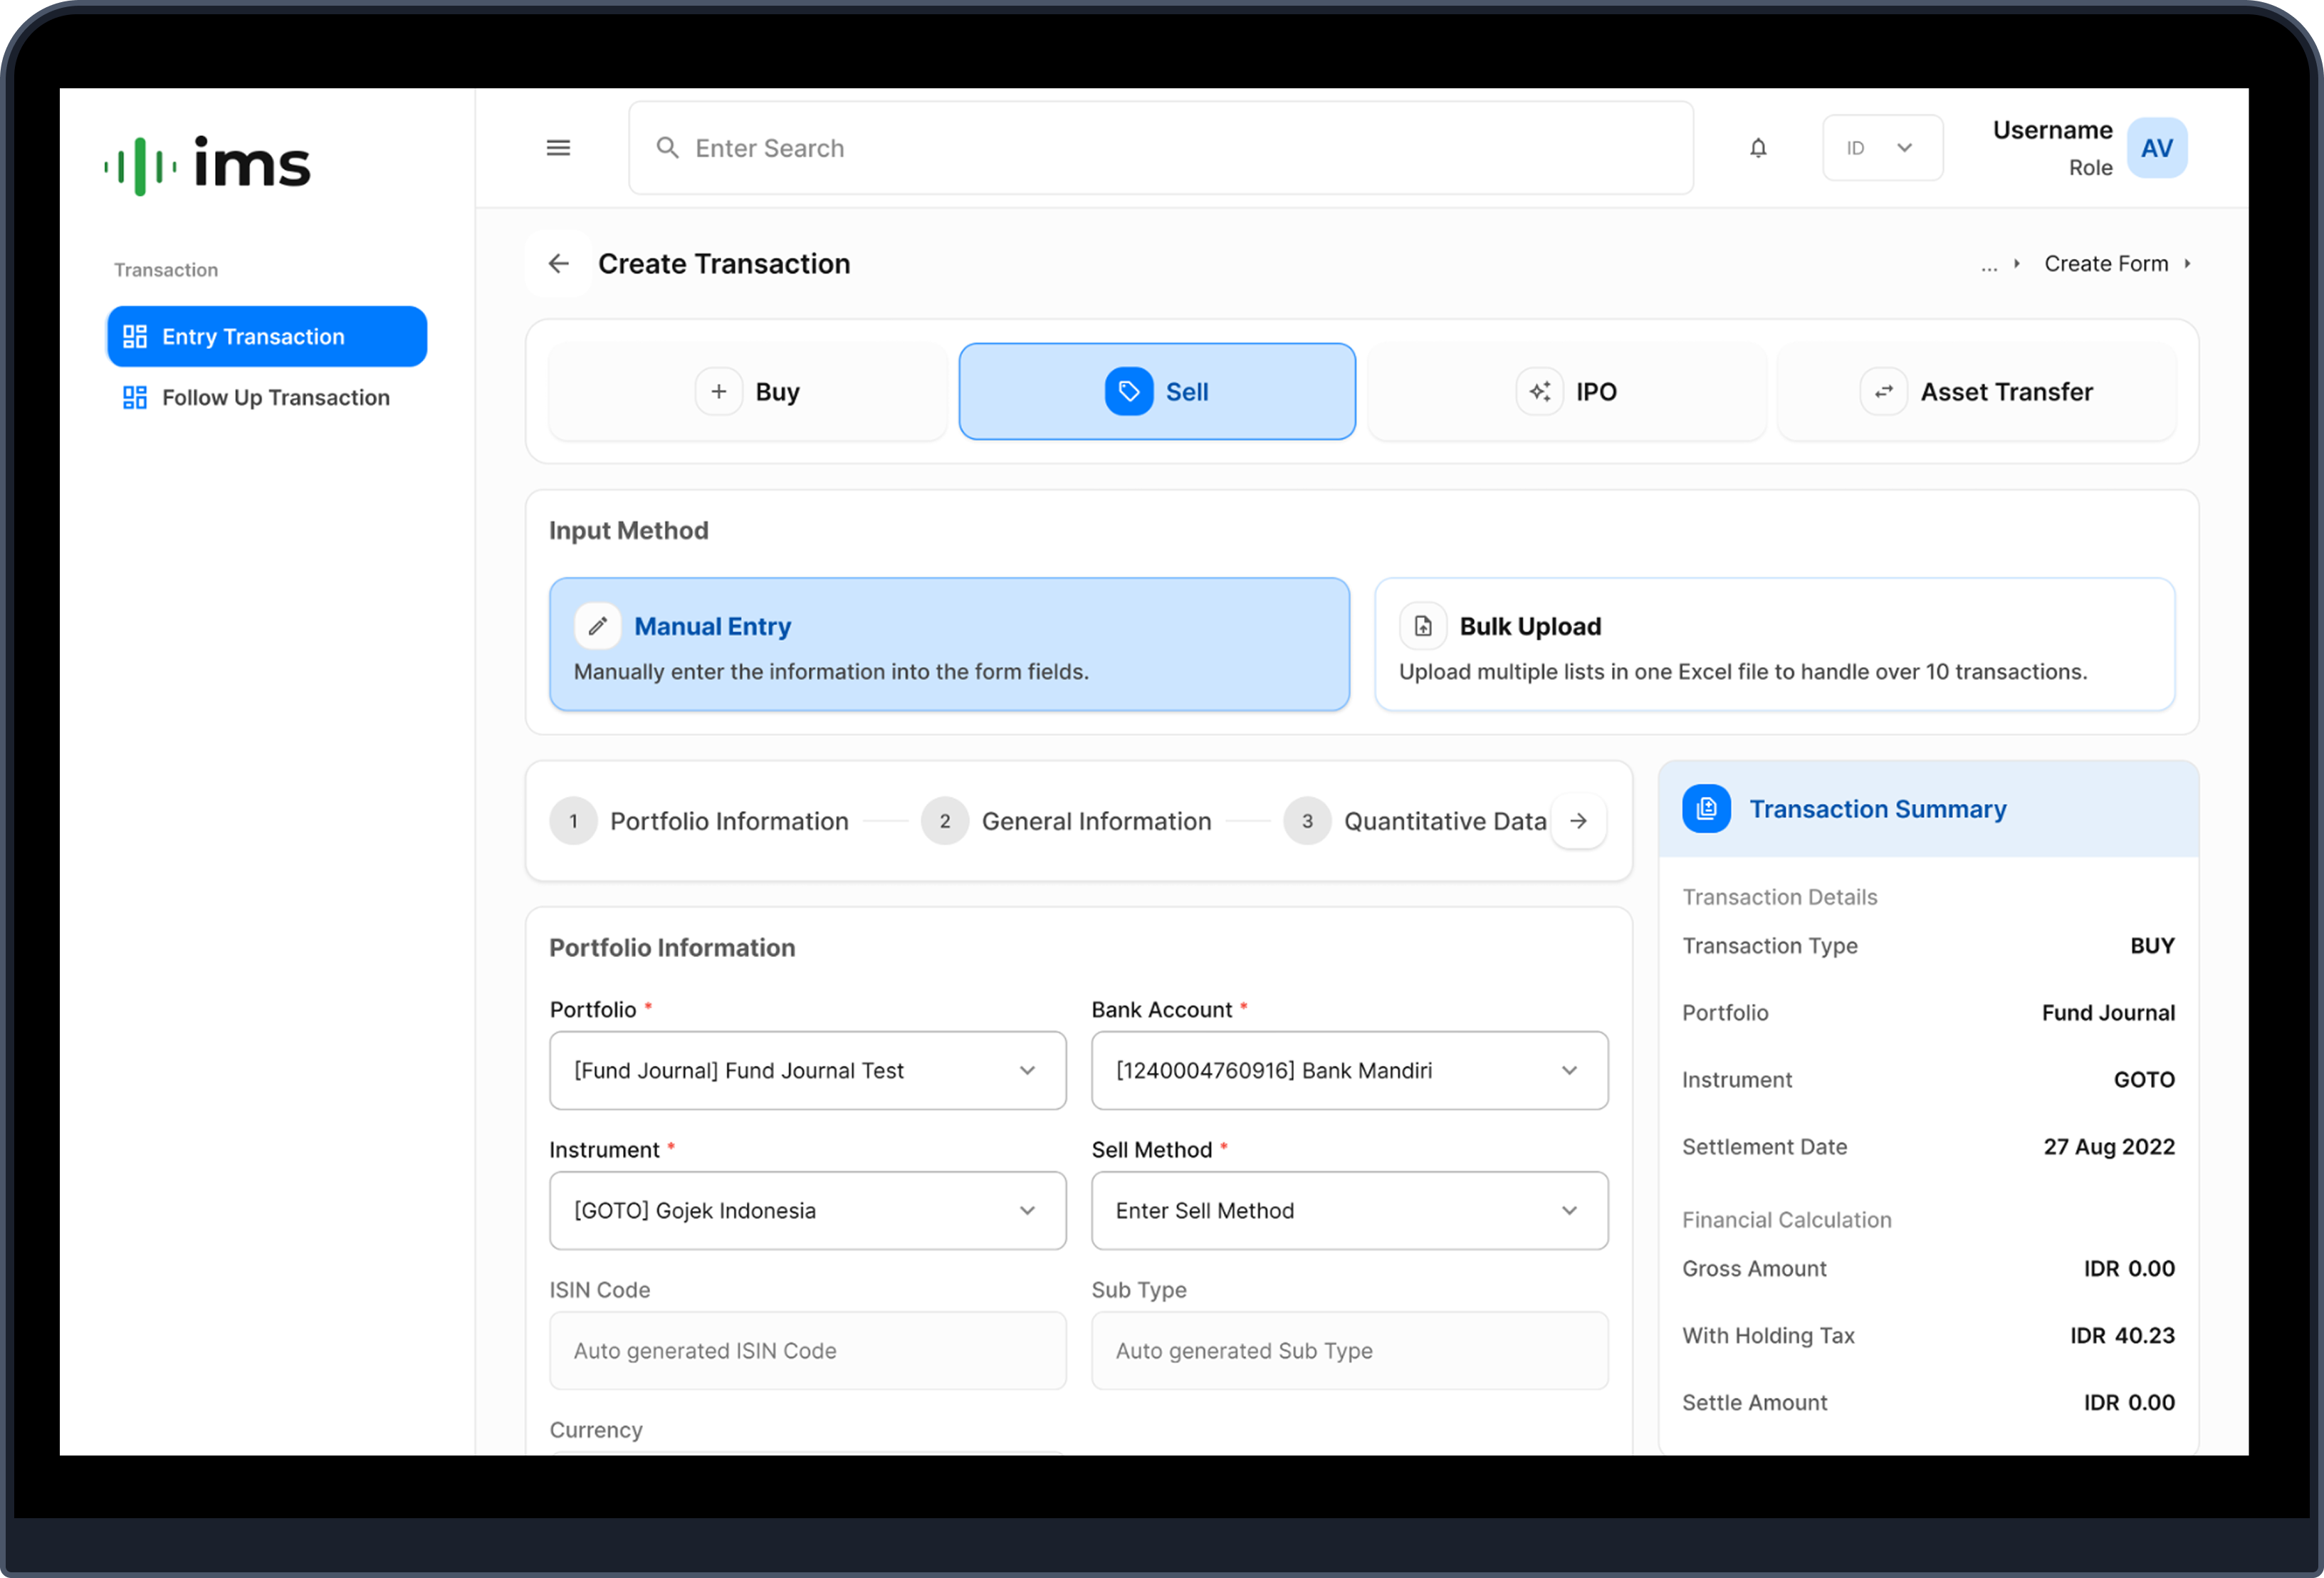Click the search magnifier icon
The image size is (2324, 1578).
pyautogui.click(x=668, y=147)
